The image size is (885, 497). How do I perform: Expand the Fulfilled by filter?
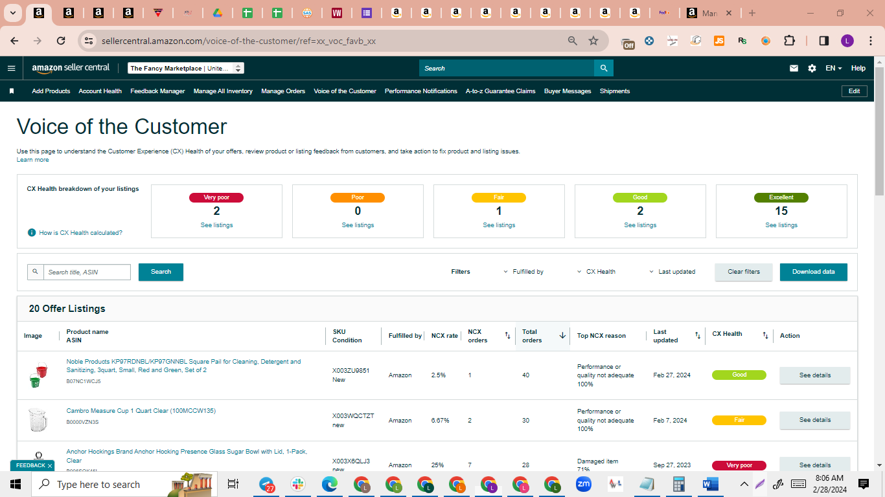523,272
